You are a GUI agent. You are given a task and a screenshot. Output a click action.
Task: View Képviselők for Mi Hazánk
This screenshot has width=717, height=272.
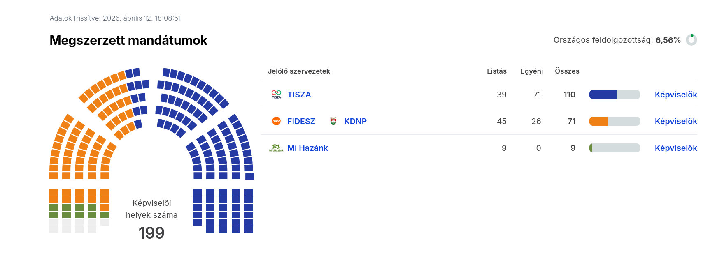[x=676, y=148]
